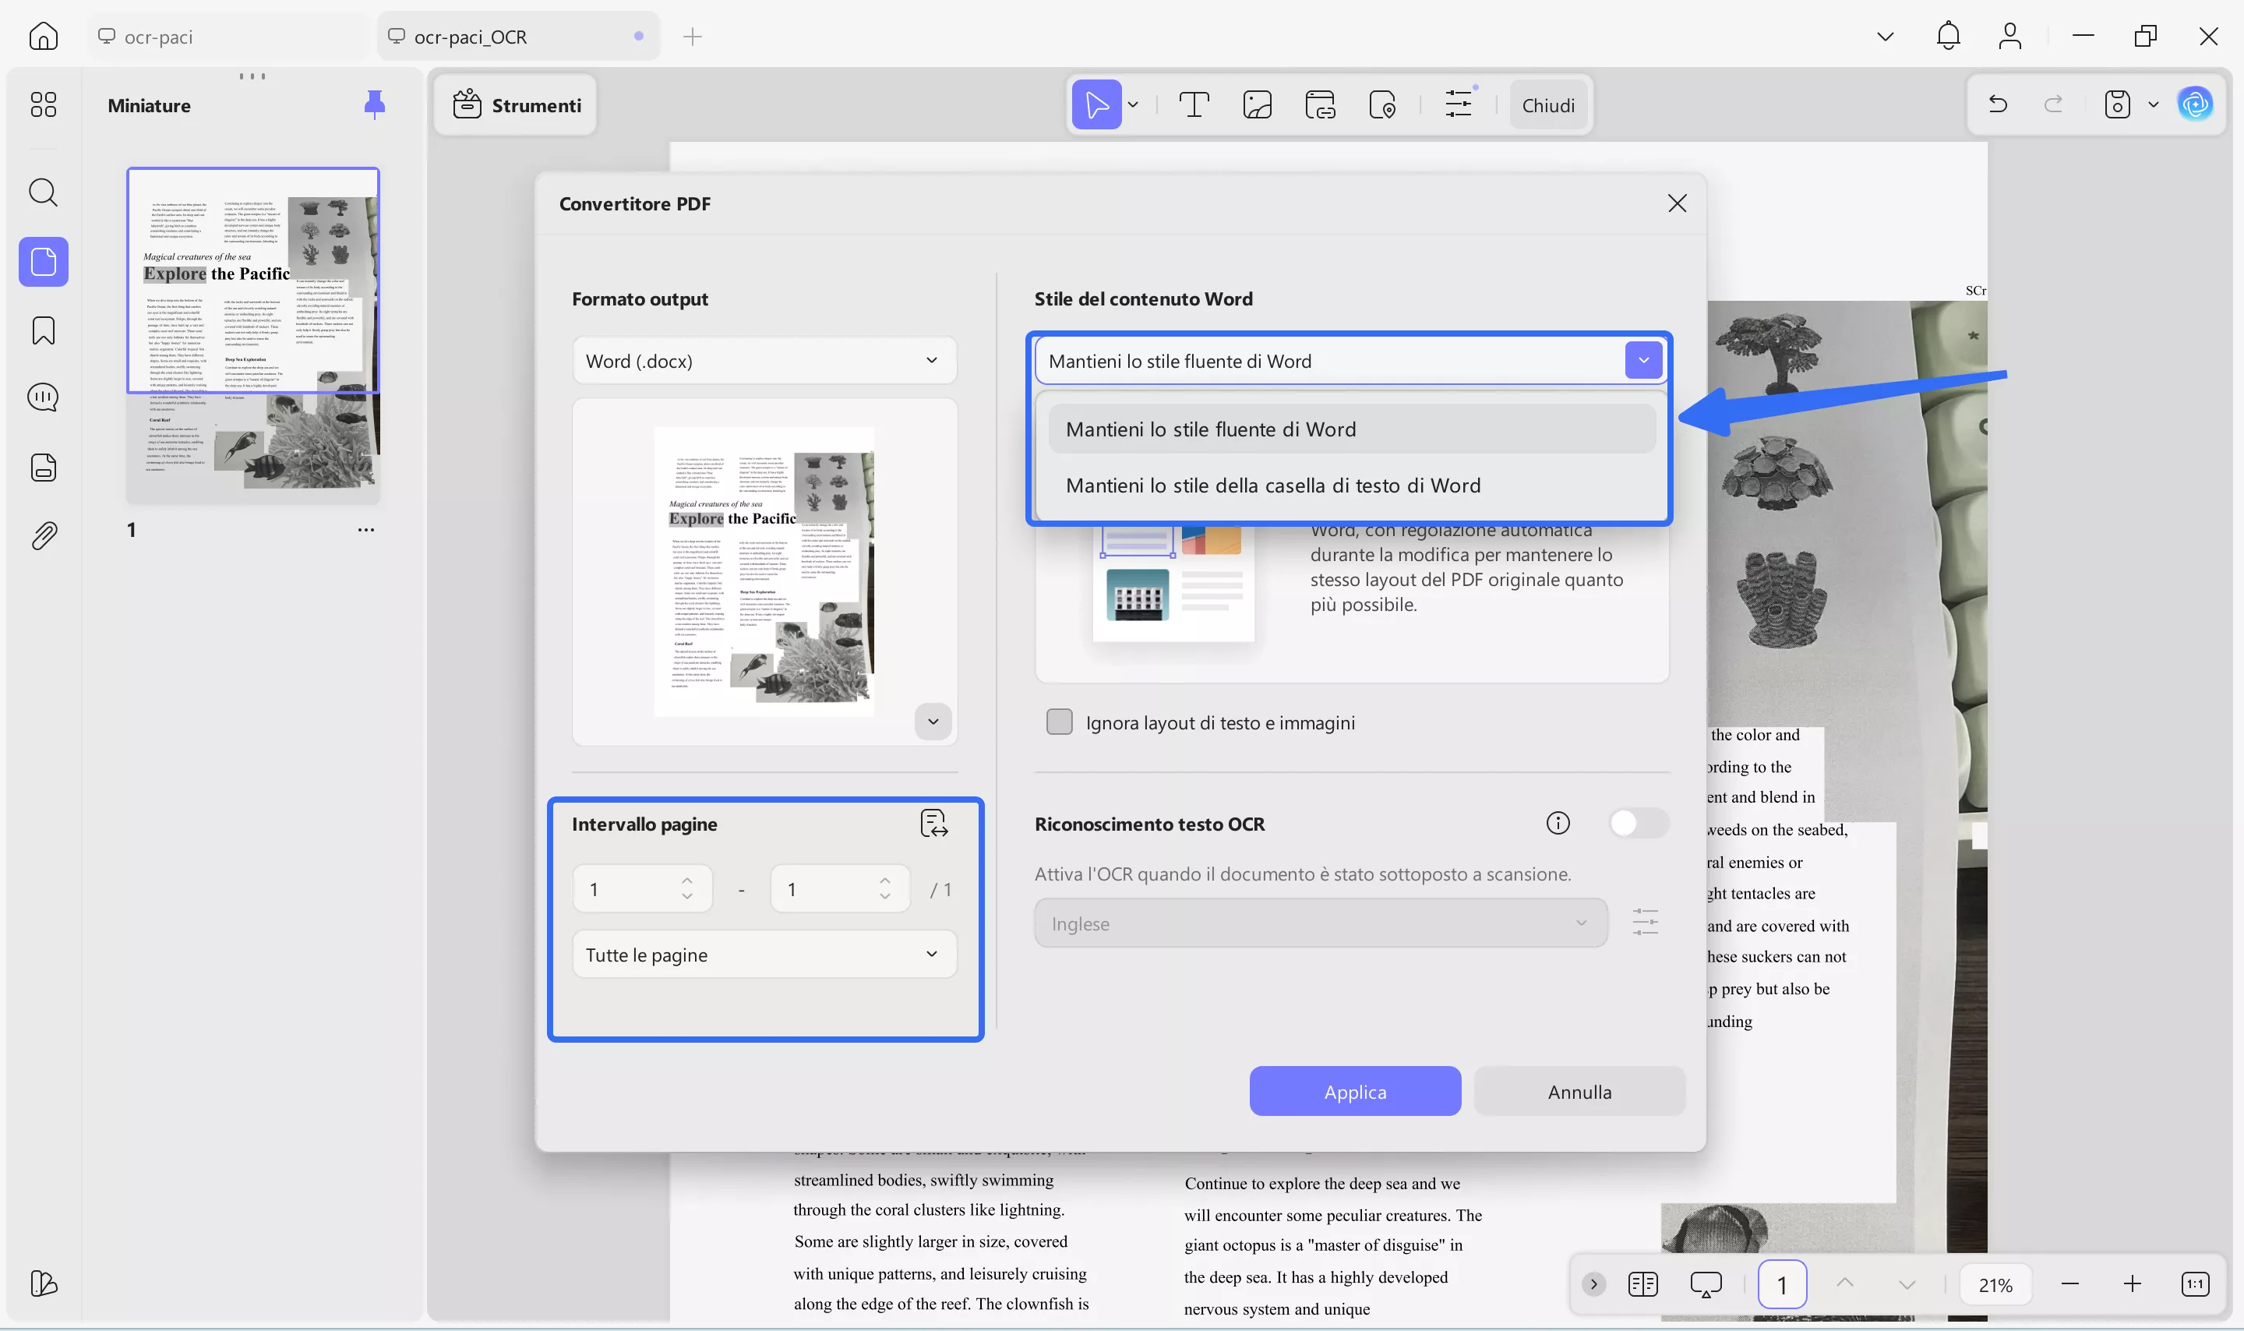Enable the Ignora layout di testo e immagini checkbox
The height and width of the screenshot is (1331, 2244).
[x=1059, y=721]
